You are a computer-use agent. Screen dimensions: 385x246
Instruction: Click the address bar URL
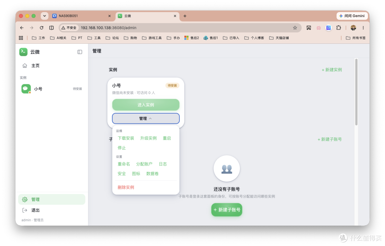click(x=108, y=28)
